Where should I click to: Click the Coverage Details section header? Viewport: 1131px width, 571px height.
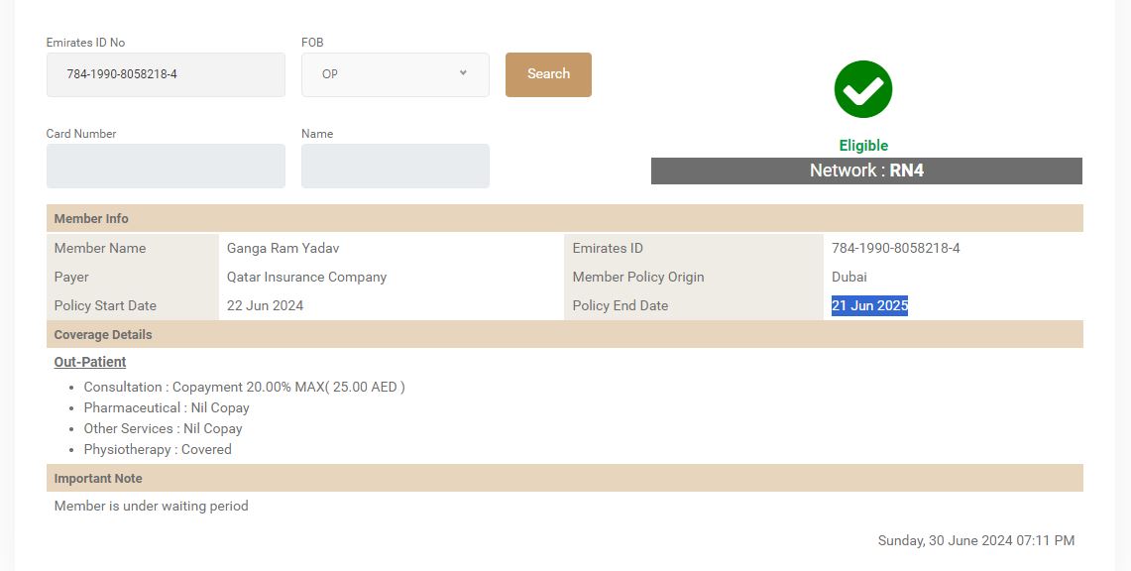tap(103, 334)
